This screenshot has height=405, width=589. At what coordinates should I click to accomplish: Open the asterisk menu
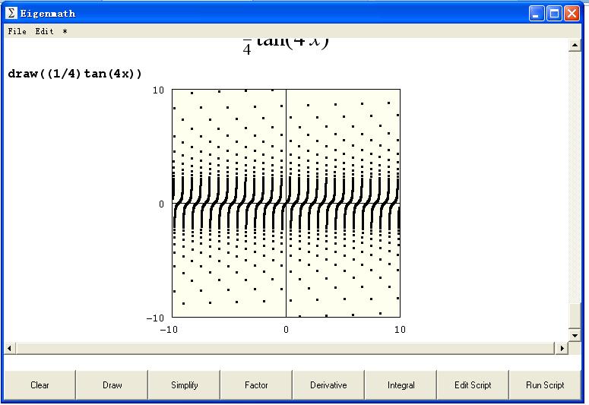65,32
